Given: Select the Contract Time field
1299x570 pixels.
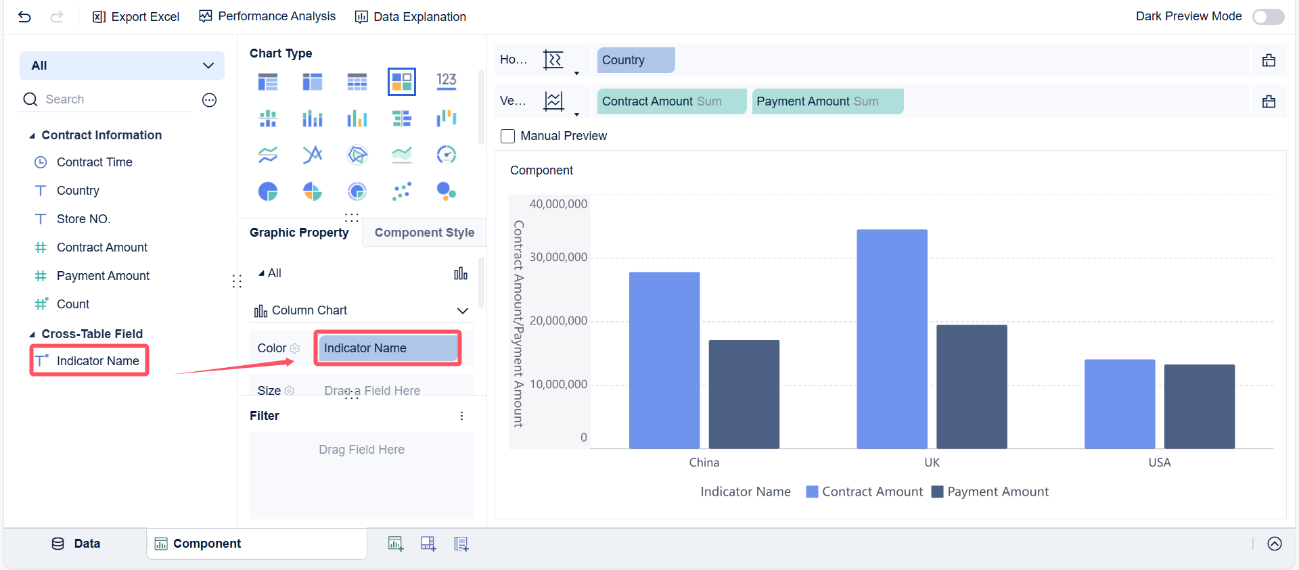Looking at the screenshot, I should 95,162.
